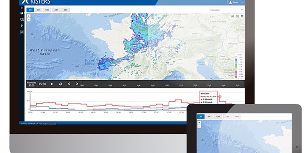Select 12H tab on the tablet

coord(218,117)
